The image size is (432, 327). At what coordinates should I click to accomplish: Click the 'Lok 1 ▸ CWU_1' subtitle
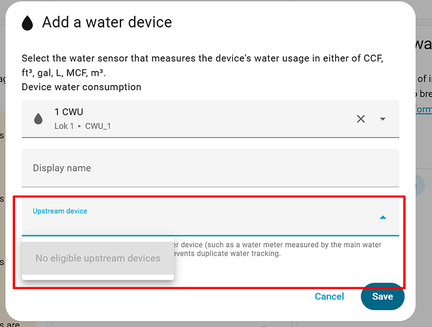point(82,126)
